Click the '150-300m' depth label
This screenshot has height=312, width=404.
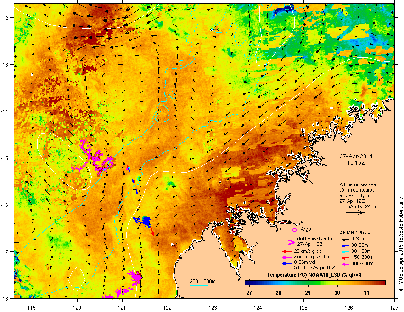[x=362, y=257]
